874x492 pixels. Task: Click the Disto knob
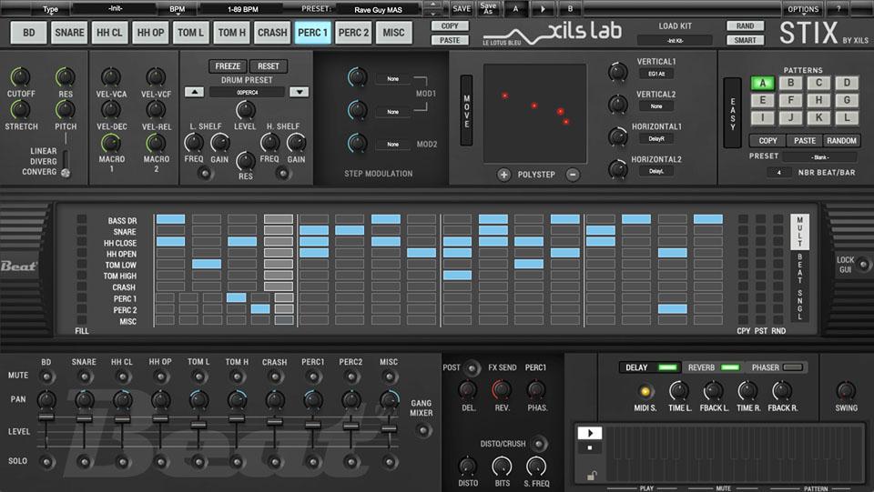point(468,467)
